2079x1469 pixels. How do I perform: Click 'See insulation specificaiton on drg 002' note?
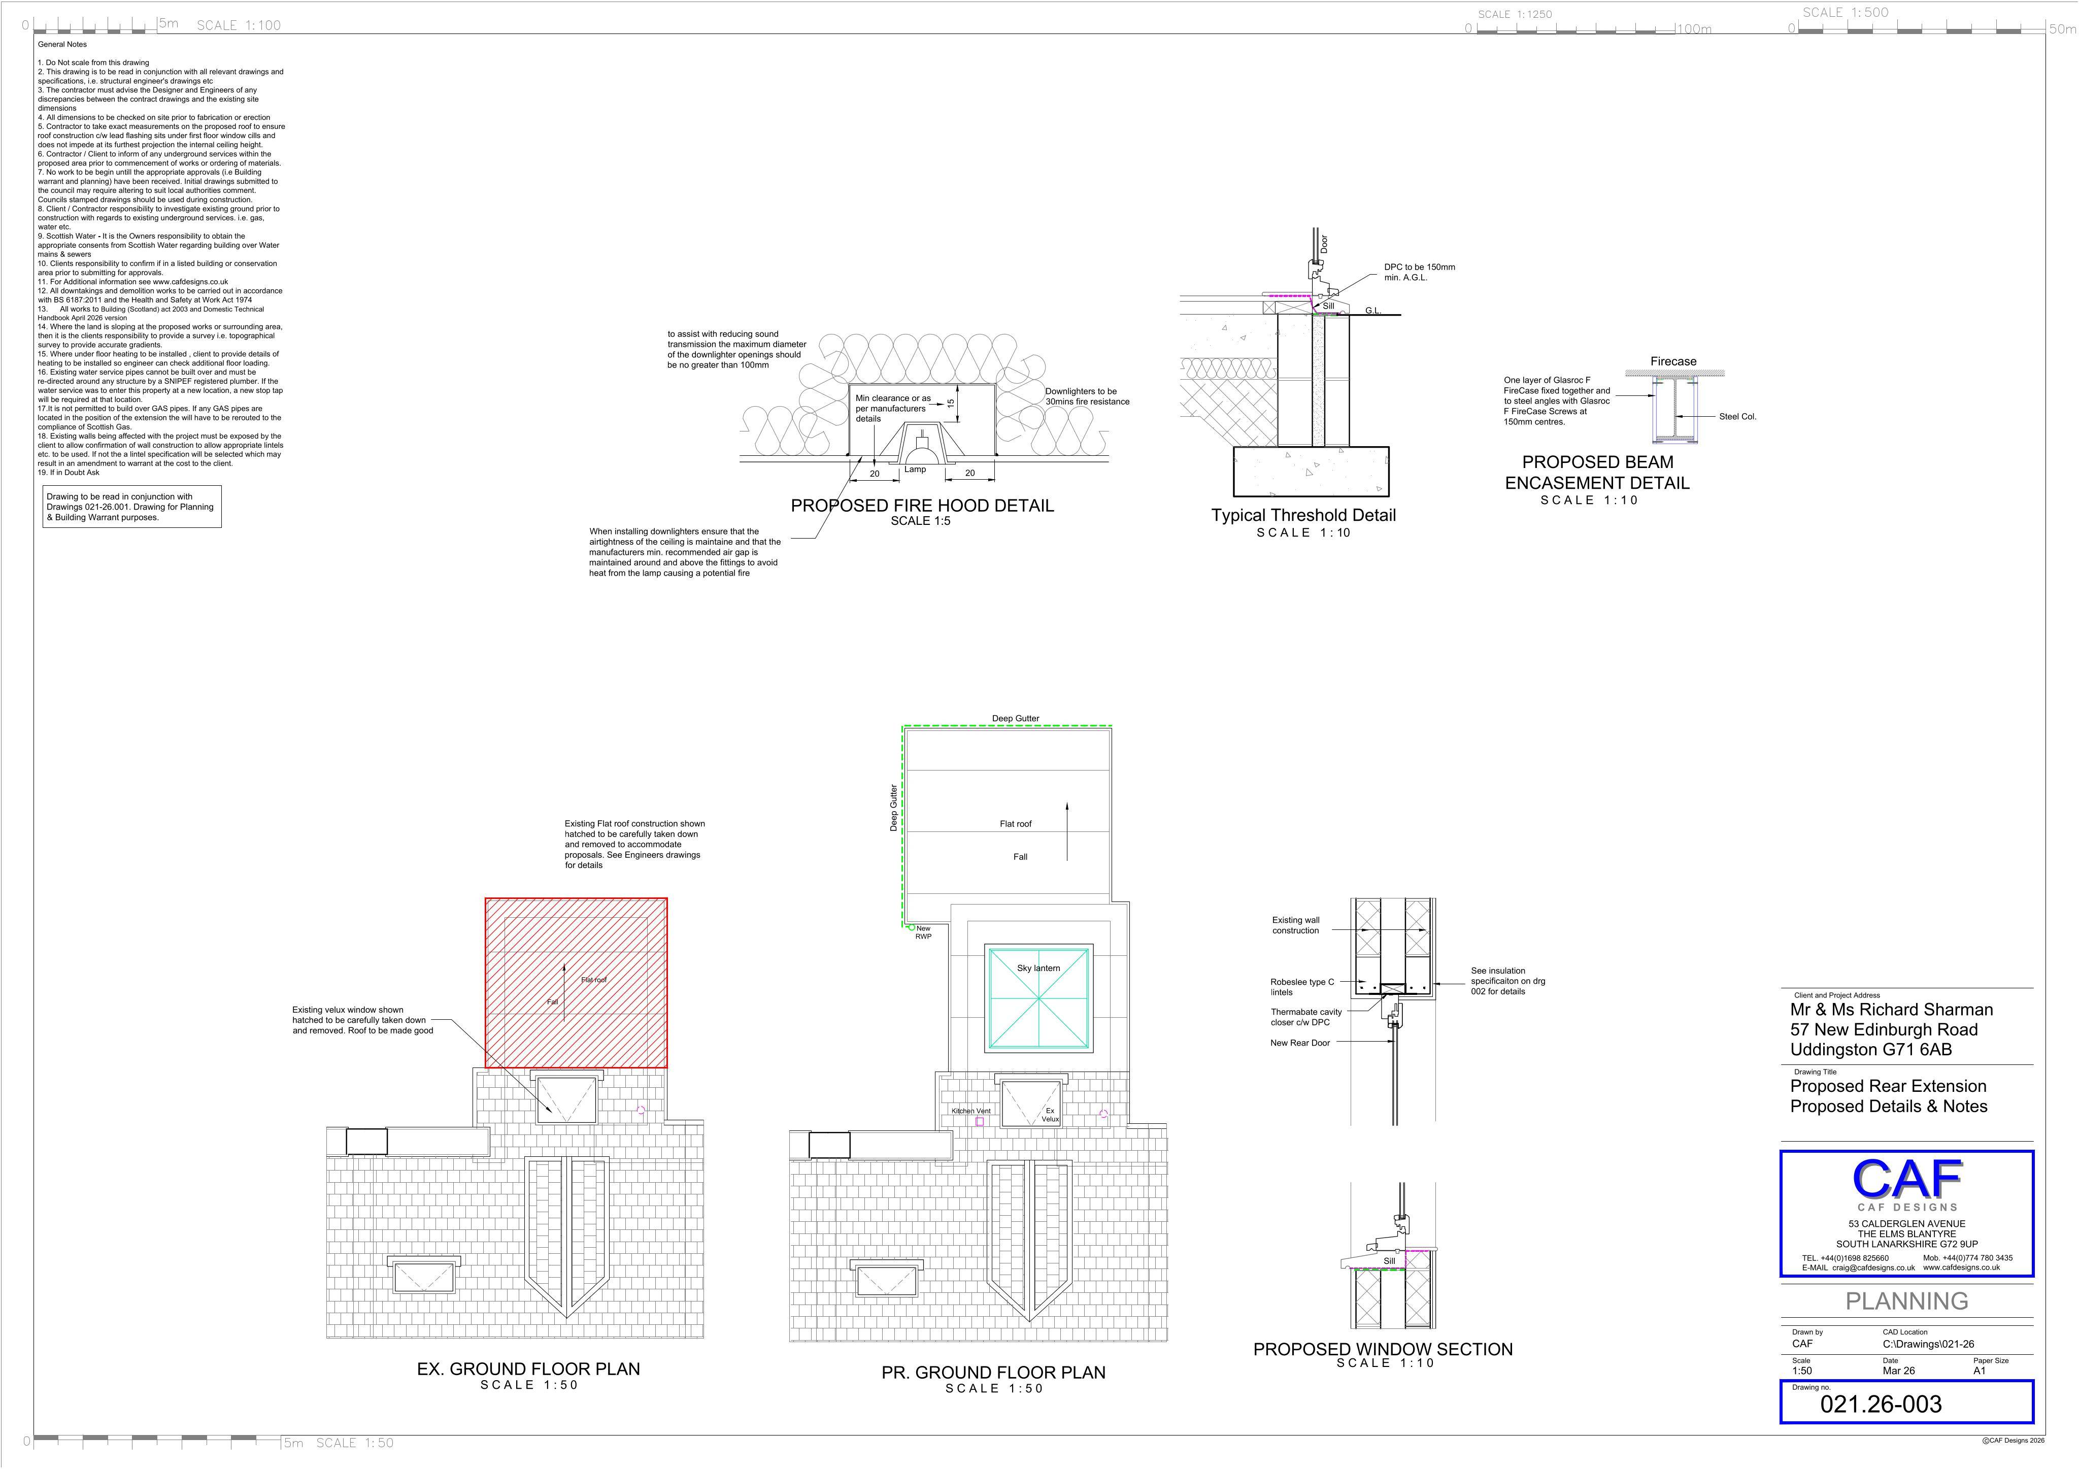tap(1507, 981)
